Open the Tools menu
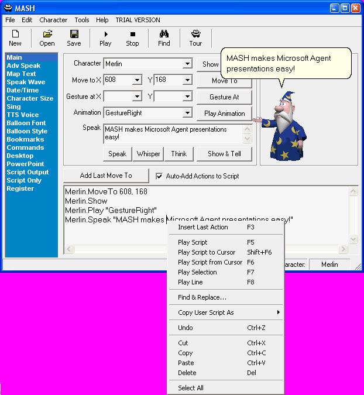The height and width of the screenshot is (395, 364). point(82,20)
